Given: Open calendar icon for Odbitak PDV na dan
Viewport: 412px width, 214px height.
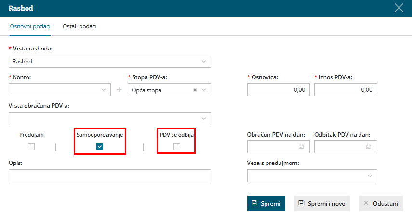Looking at the screenshot, I should (368, 147).
